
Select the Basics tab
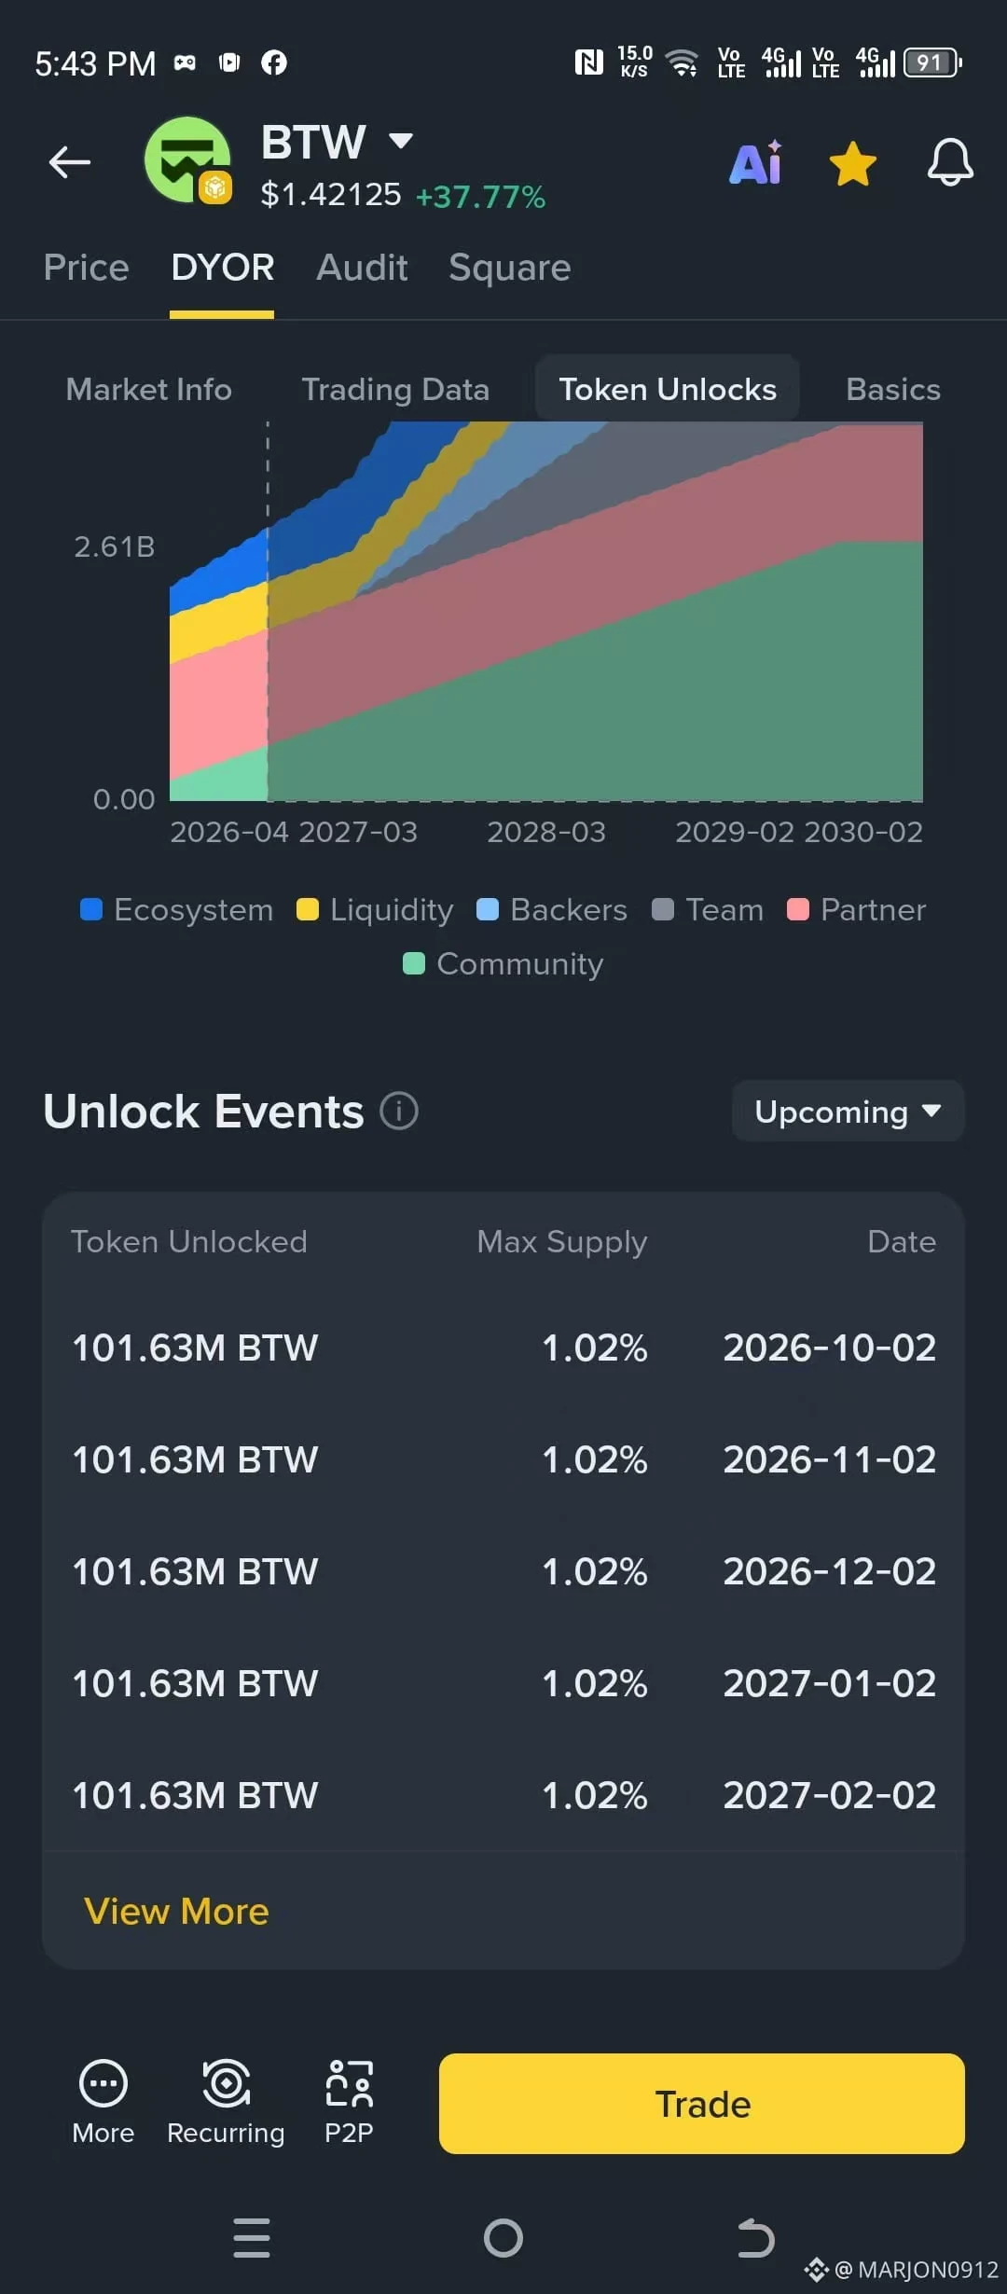pos(893,389)
